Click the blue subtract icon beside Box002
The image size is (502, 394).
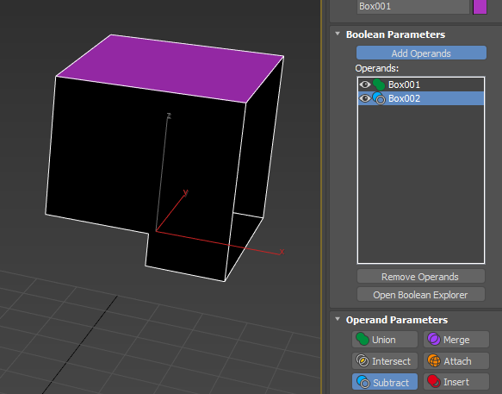379,98
